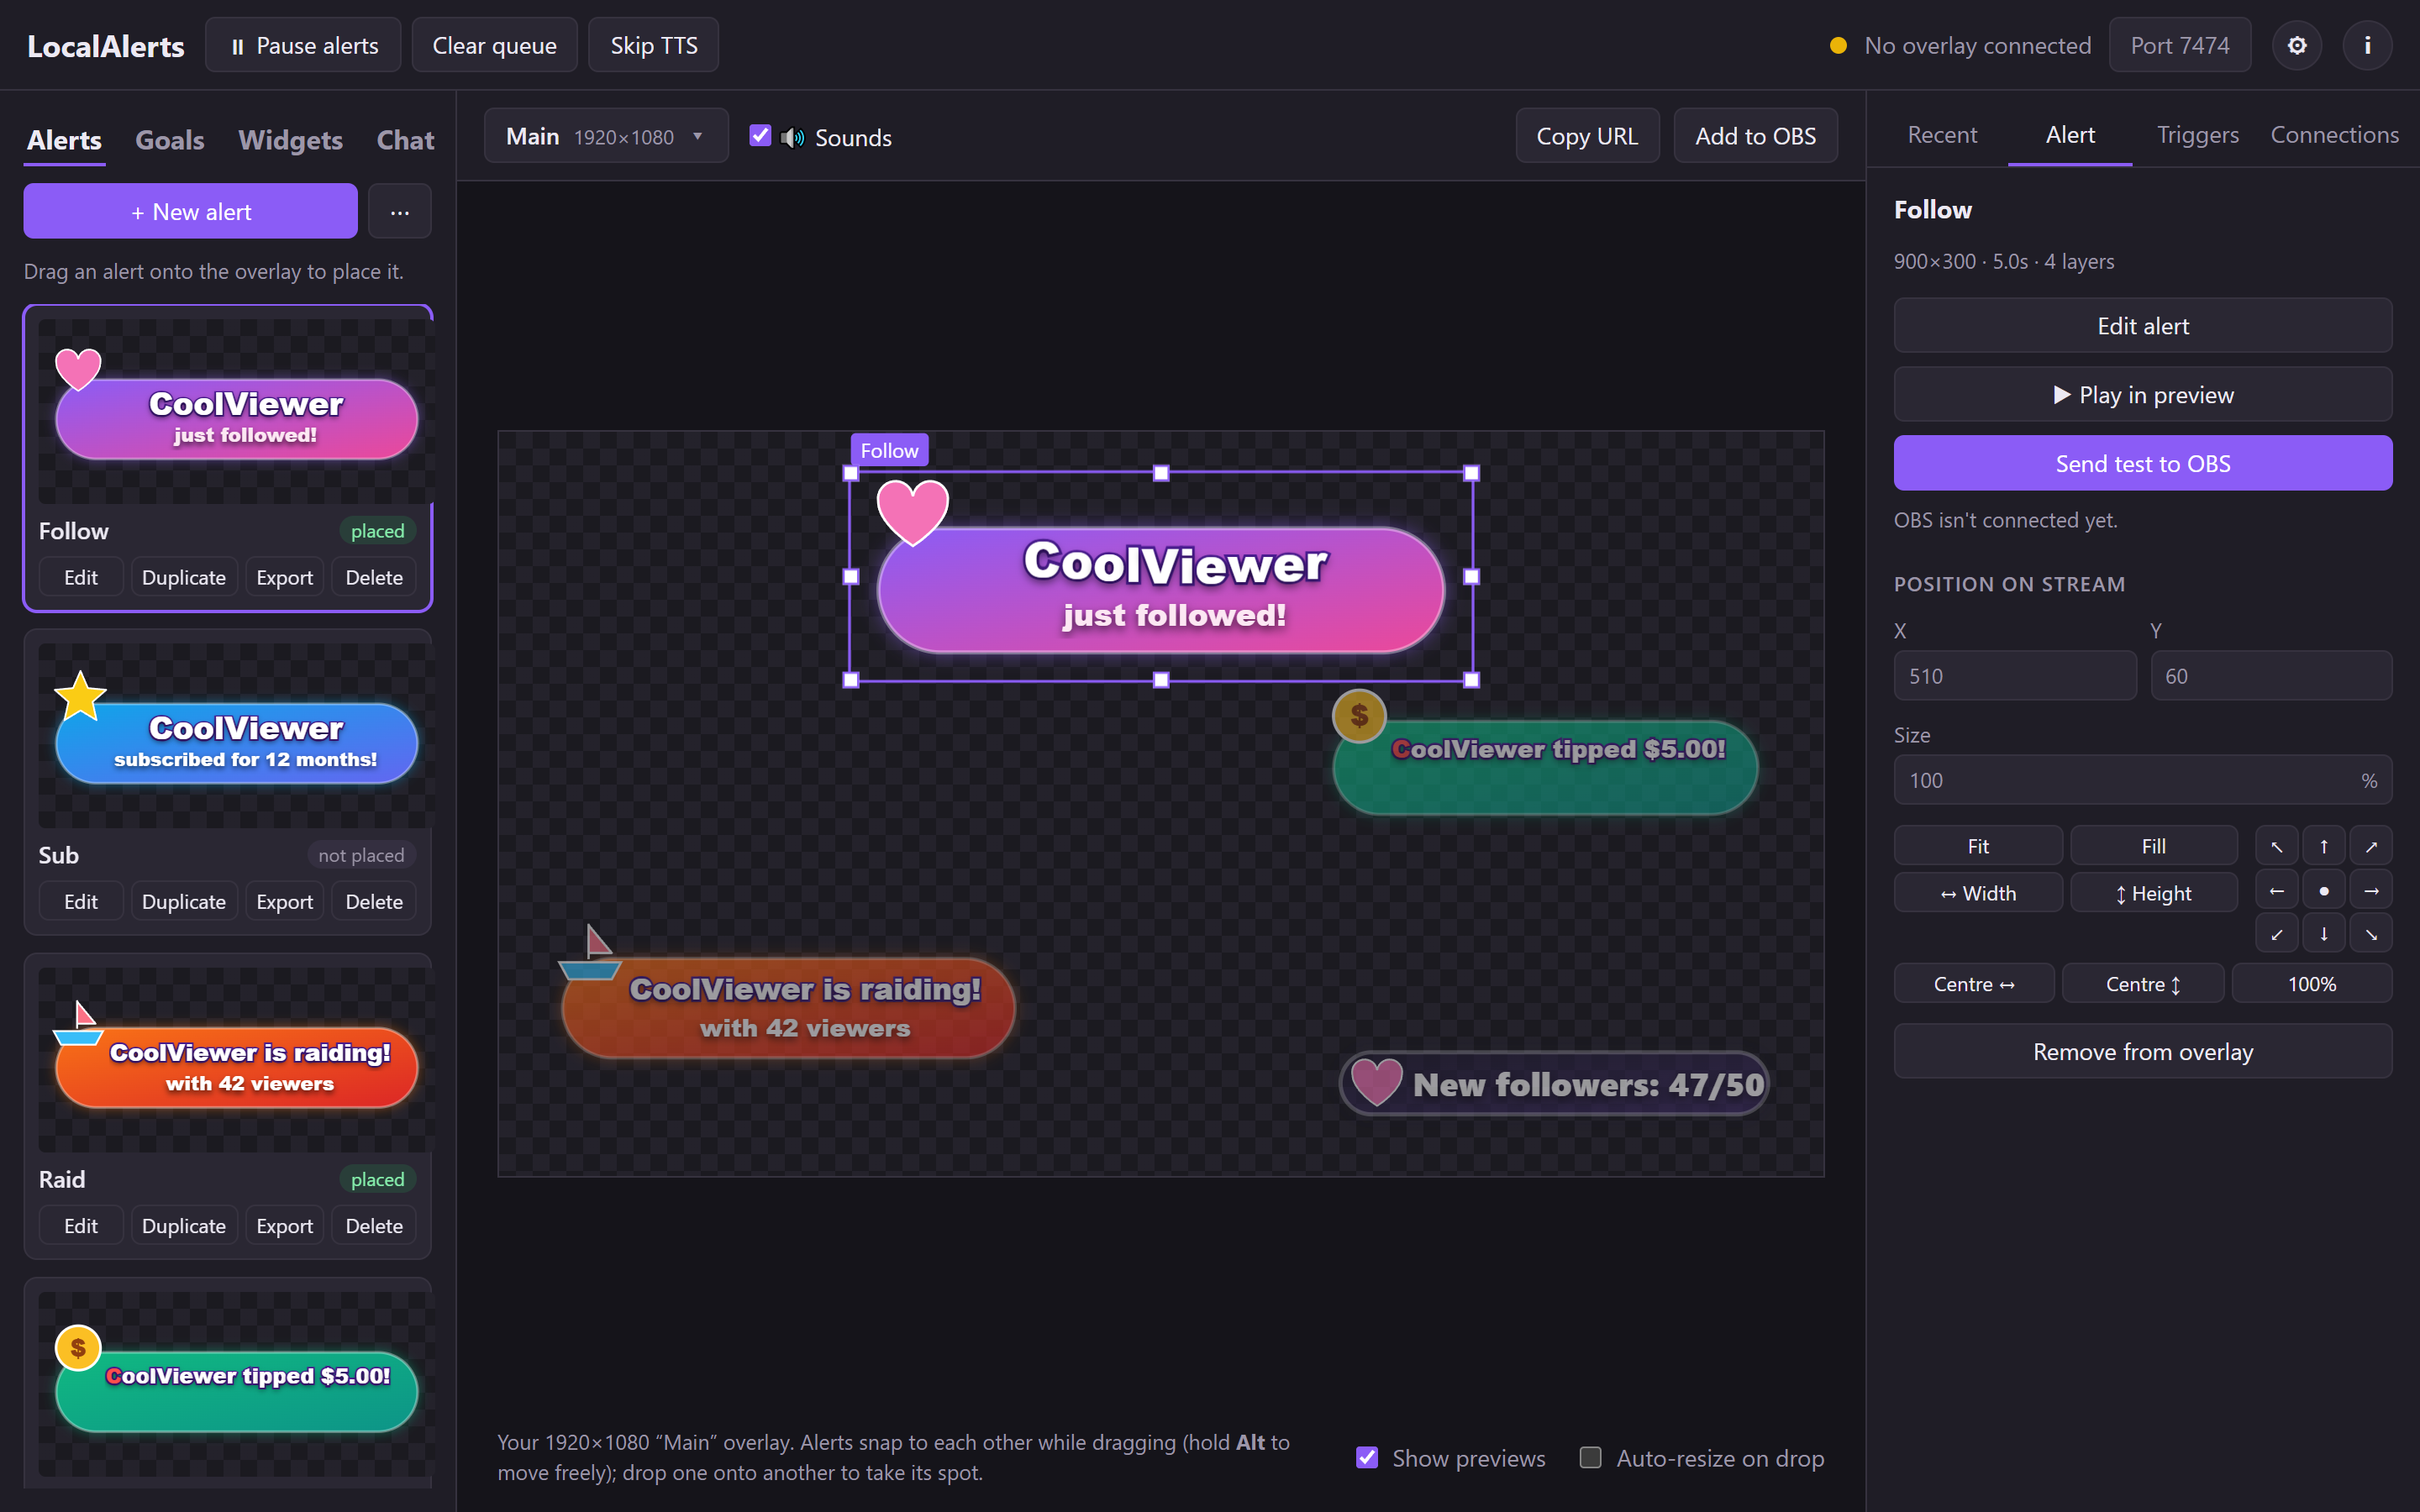Align alert to left edge arrow

2276,890
